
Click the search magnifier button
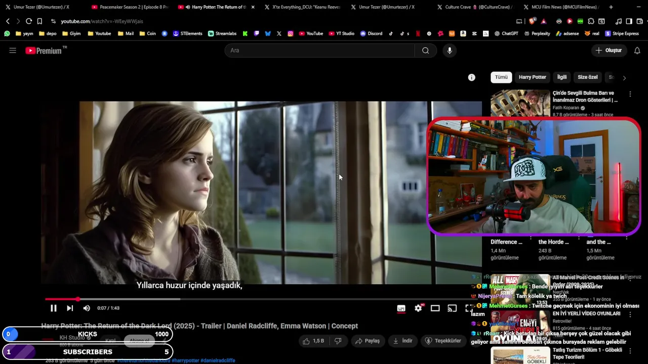(x=425, y=51)
